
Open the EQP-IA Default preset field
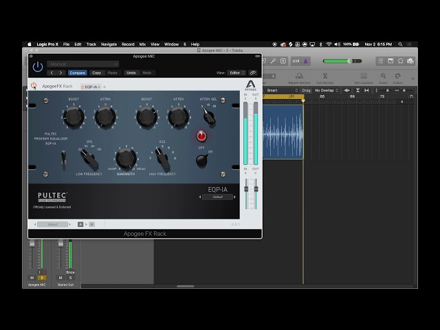click(217, 197)
